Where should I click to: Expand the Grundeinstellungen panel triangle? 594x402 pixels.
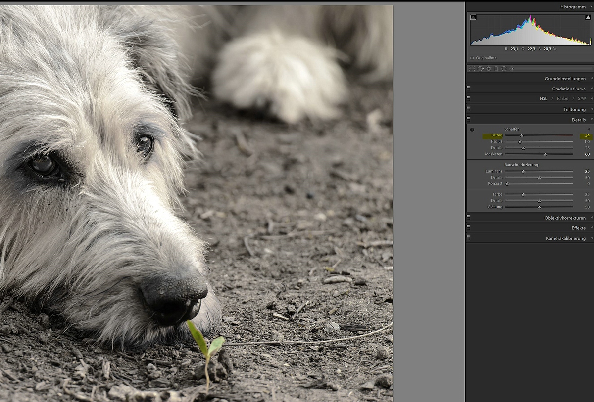[591, 79]
